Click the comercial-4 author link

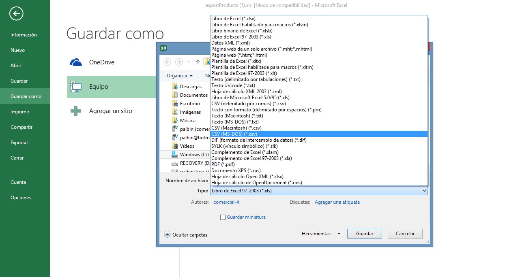pos(226,202)
